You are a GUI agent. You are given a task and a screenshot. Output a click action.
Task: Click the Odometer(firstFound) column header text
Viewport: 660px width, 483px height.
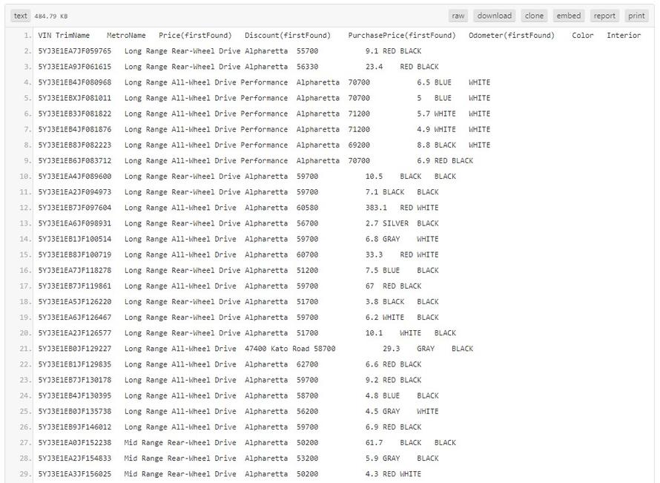coord(511,36)
